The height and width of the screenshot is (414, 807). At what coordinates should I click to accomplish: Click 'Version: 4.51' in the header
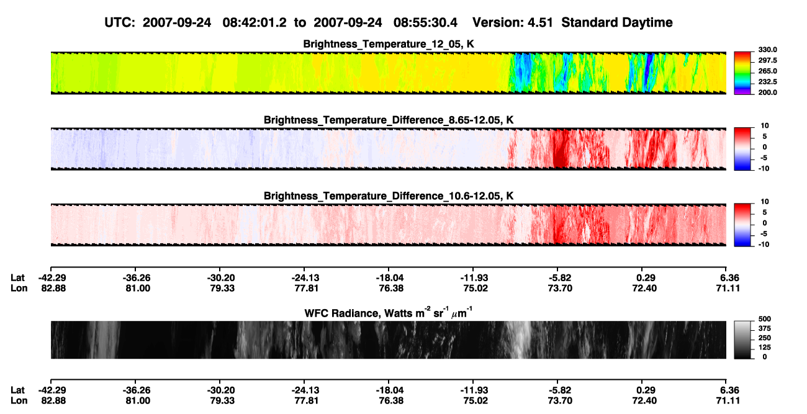pos(512,22)
